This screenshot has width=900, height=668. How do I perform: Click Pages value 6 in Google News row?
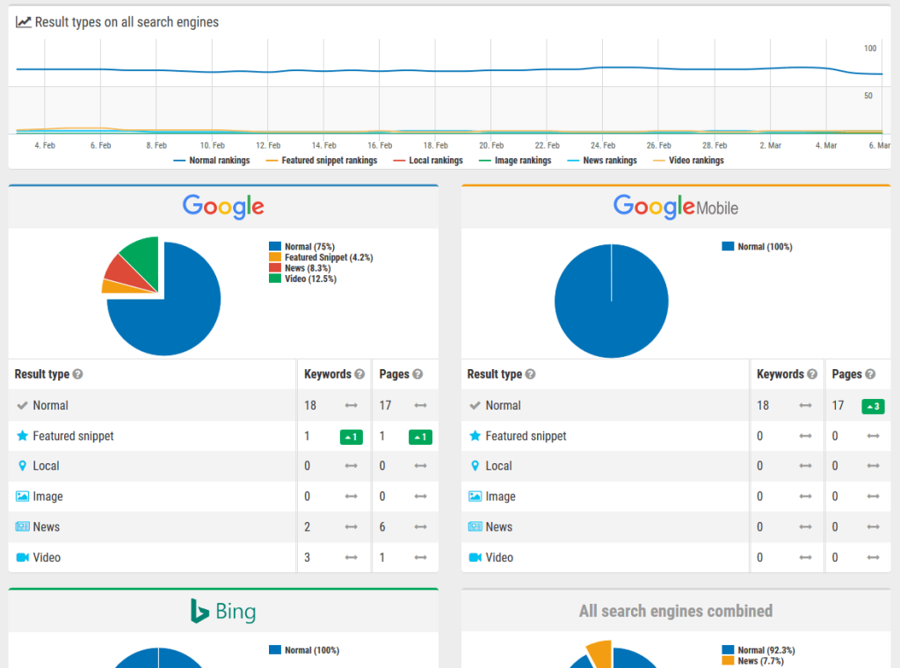(x=382, y=526)
